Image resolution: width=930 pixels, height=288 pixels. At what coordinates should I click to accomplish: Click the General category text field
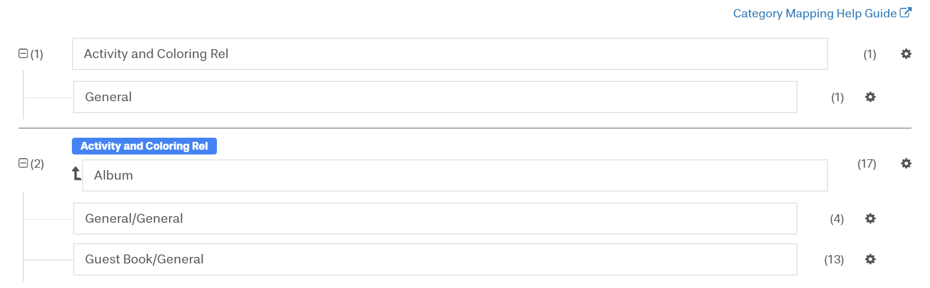coord(434,97)
